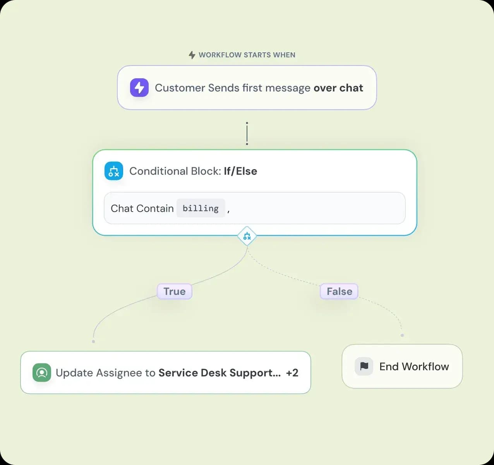Click the billing keyword input field
Screen dimensions: 494x465
201,208
